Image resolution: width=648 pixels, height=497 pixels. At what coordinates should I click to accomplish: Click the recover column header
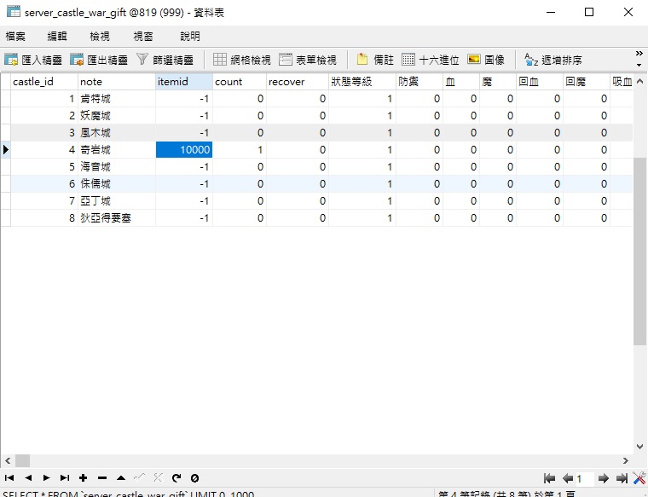(298, 82)
